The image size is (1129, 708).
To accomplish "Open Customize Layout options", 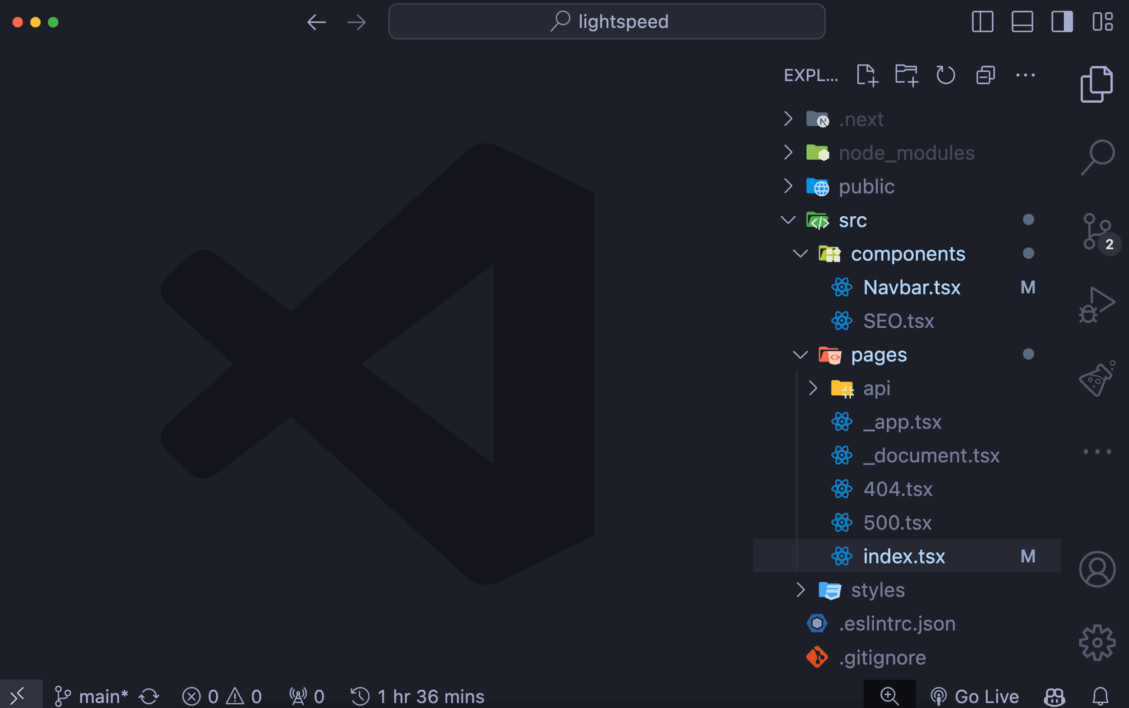I will point(1103,22).
